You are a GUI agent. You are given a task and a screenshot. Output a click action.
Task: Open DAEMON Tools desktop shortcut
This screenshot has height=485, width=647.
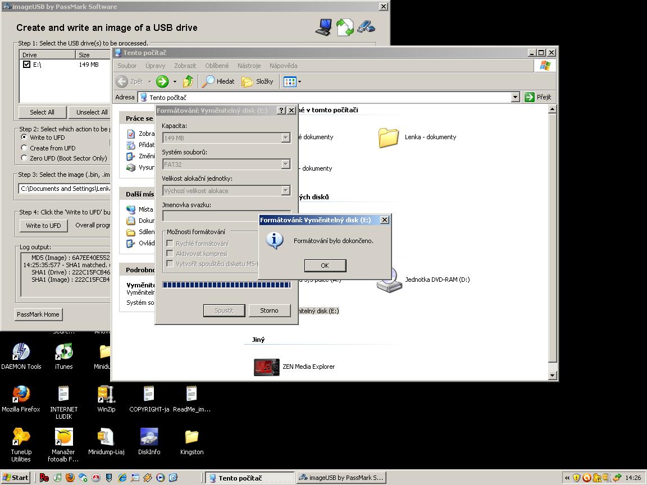click(x=21, y=353)
